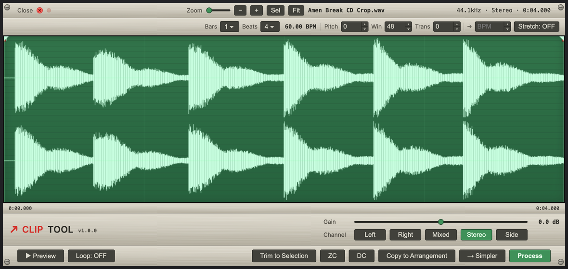Click the Clip Tool red arrow logo
The height and width of the screenshot is (269, 568).
click(14, 229)
